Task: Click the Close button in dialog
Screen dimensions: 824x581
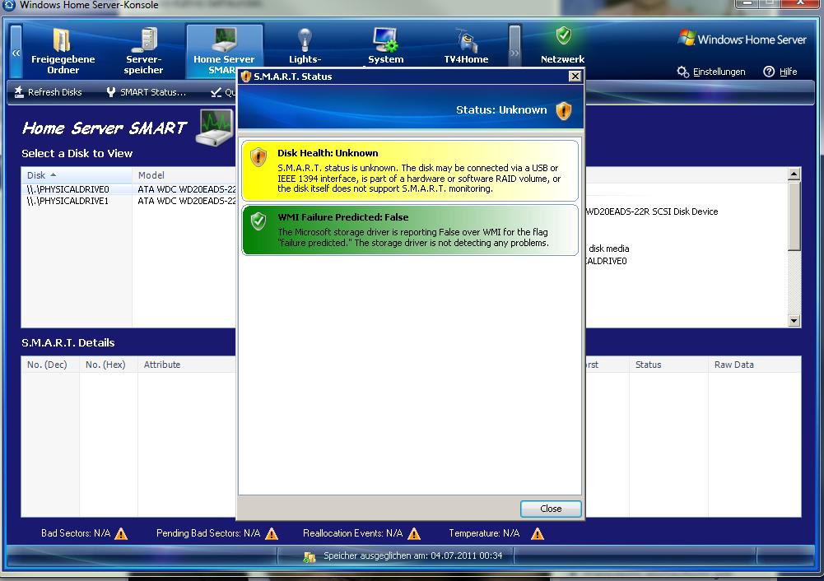Action: [551, 509]
